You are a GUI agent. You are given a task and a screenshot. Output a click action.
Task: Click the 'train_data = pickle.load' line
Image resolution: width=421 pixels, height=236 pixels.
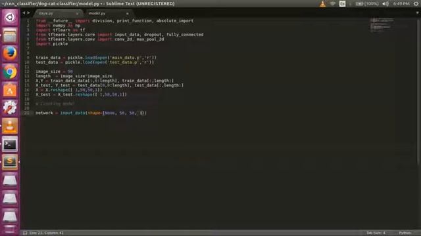point(96,58)
